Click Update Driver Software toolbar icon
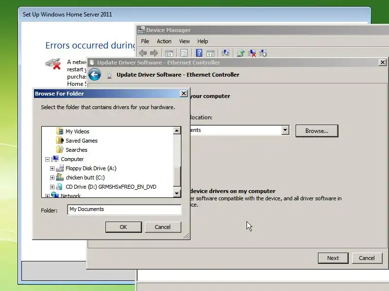389x291 pixels. tap(241, 53)
